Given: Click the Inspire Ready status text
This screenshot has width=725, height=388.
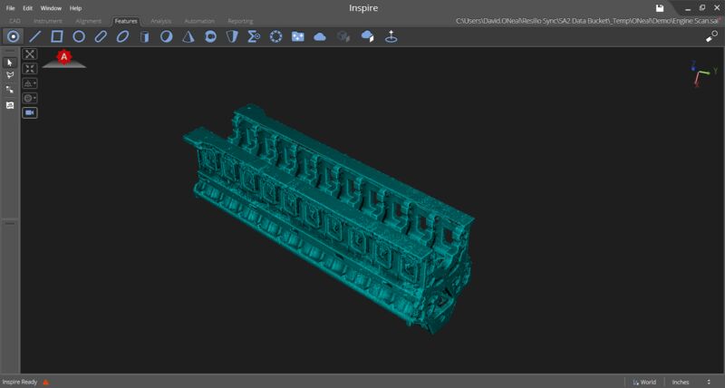Looking at the screenshot, I should (20, 382).
